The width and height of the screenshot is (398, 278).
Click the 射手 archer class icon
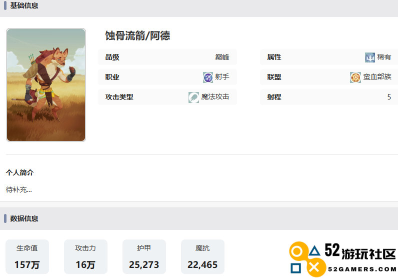click(208, 77)
